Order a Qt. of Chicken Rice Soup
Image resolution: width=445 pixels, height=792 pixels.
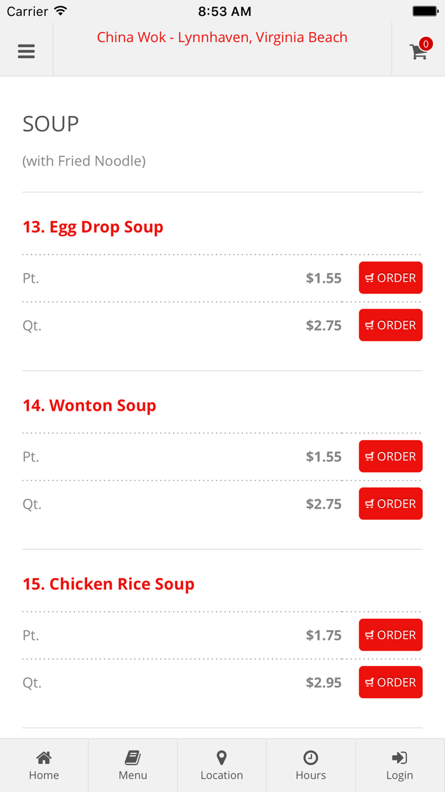[390, 682]
